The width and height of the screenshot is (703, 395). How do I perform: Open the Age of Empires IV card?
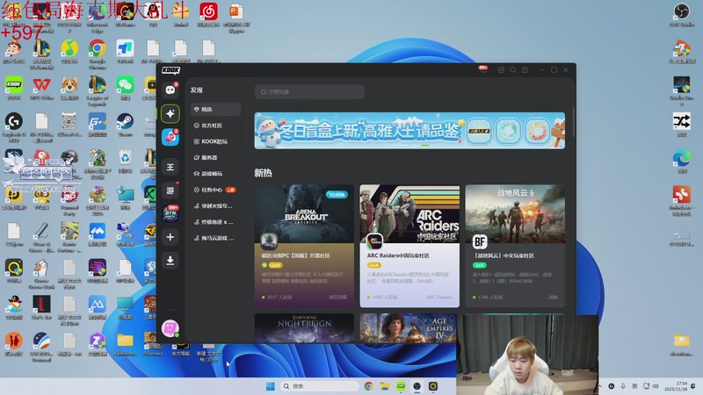(408, 327)
